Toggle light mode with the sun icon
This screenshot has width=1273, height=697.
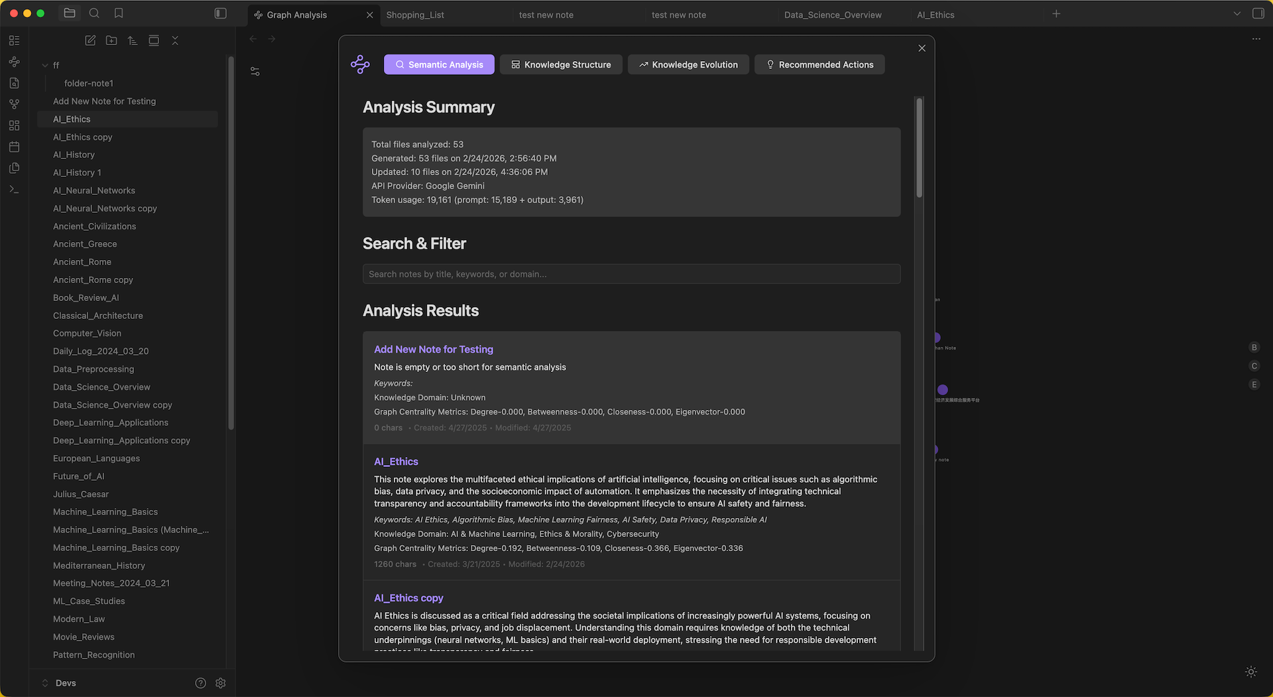tap(1251, 671)
